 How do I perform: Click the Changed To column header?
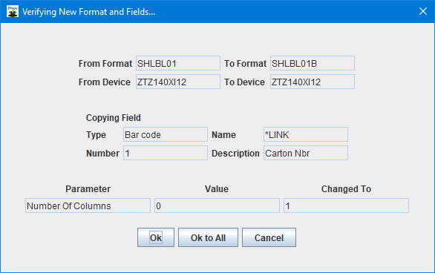point(346,189)
